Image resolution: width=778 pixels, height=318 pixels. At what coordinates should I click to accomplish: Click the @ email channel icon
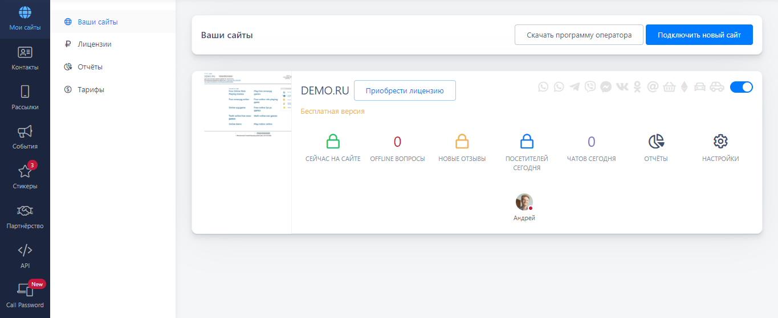653,87
